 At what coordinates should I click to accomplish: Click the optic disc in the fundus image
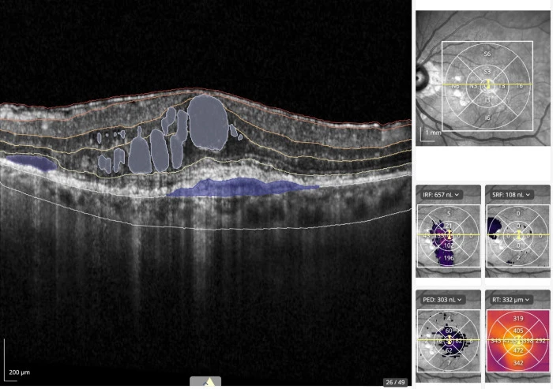[x=421, y=77]
